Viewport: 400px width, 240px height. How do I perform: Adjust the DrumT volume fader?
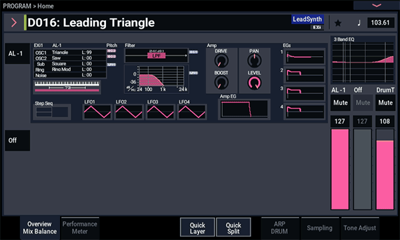385,169
